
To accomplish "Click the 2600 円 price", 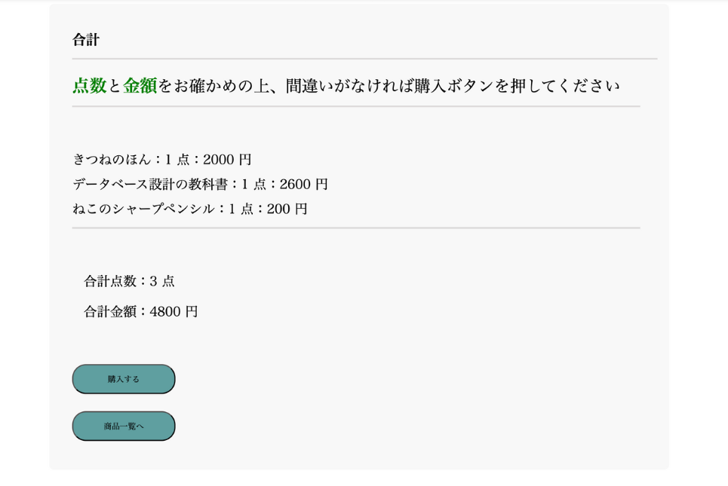I will coord(303,185).
